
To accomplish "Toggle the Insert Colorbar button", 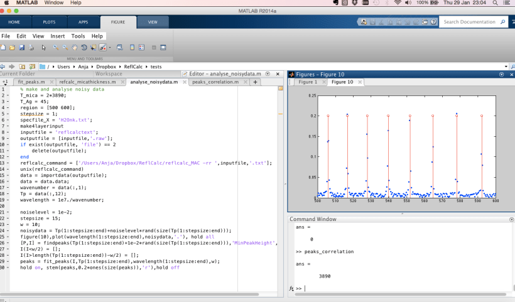I will pos(131,48).
